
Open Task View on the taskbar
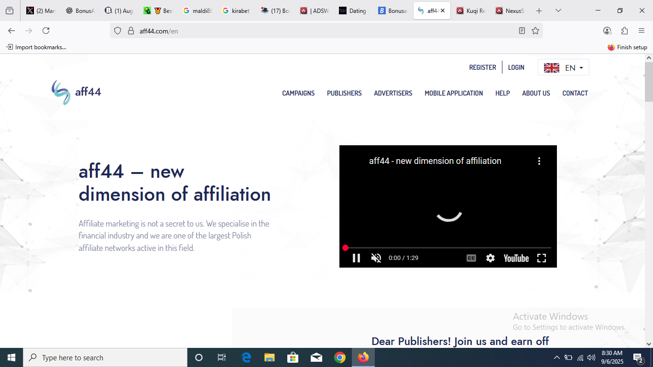pyautogui.click(x=222, y=357)
